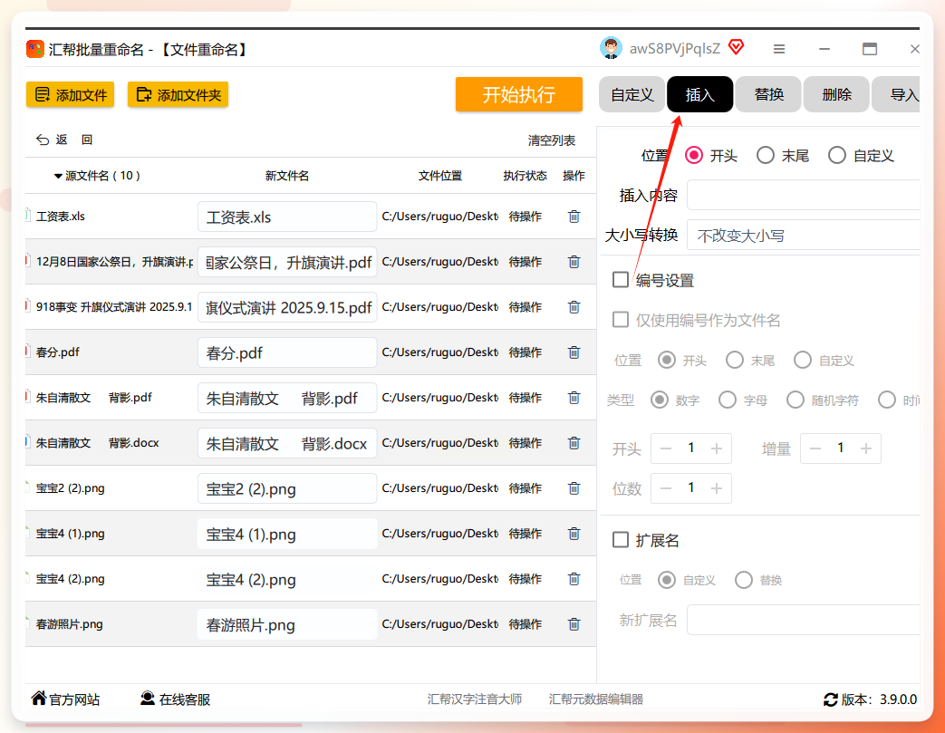Open 官方网站 home link
945x733 pixels.
coord(65,699)
